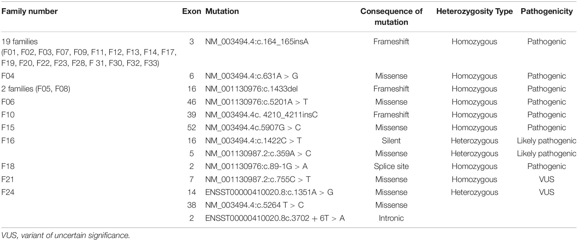Click the Mutation column header

[222, 11]
